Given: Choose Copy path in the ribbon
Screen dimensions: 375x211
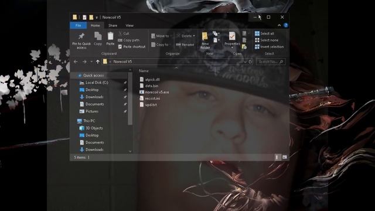Looking at the screenshot, I should (128, 40).
